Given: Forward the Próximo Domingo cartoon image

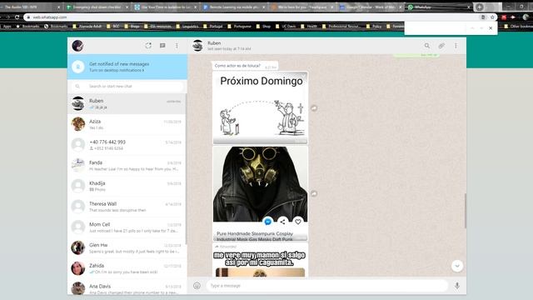Looking at the screenshot, I should (x=314, y=108).
